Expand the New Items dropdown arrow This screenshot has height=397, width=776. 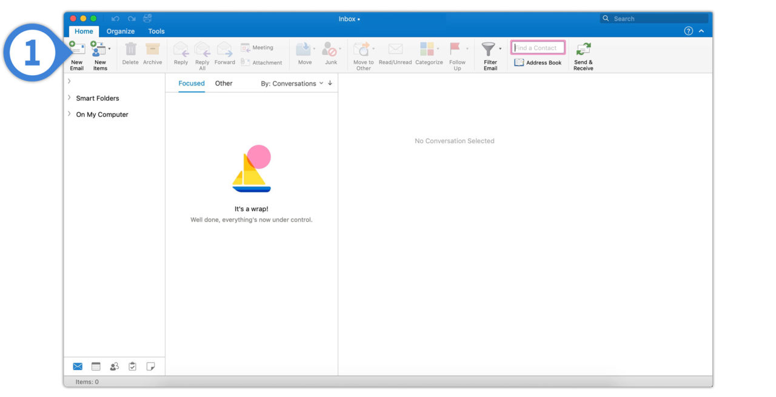pyautogui.click(x=109, y=49)
